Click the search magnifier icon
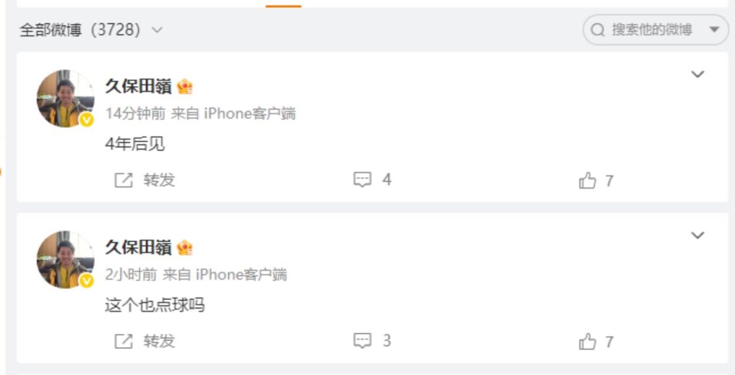This screenshot has width=735, height=375. [598, 31]
